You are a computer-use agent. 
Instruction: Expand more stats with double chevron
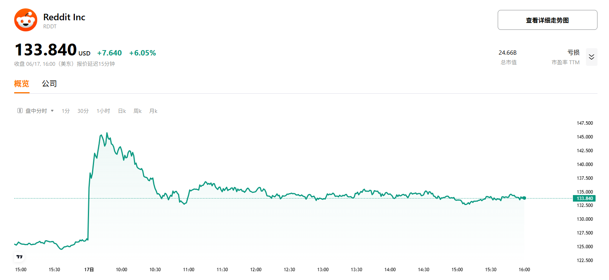click(591, 57)
